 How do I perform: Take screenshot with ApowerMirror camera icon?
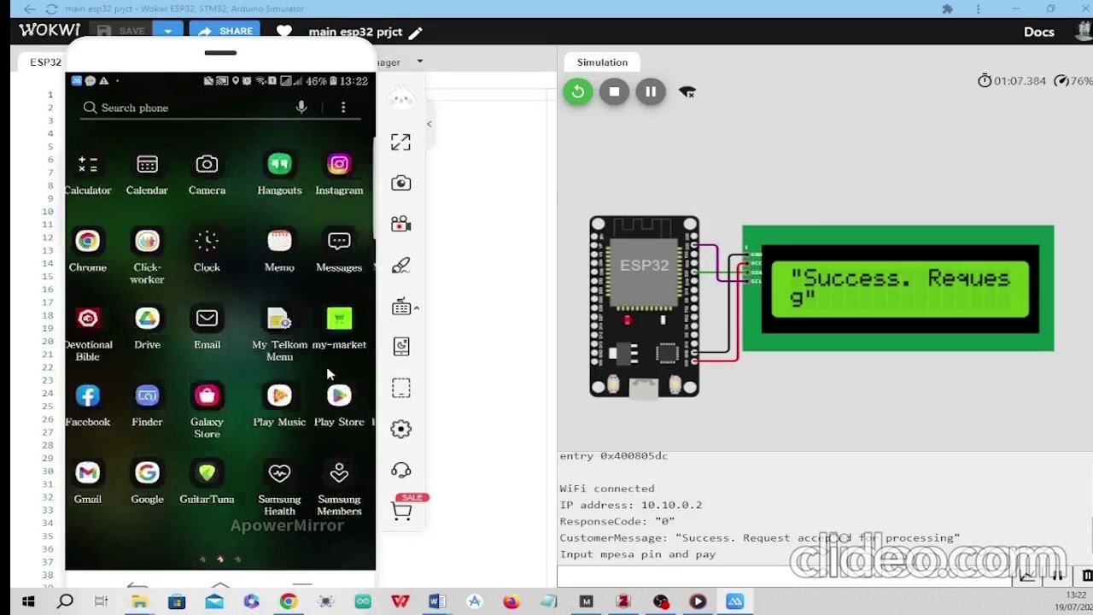pos(400,183)
